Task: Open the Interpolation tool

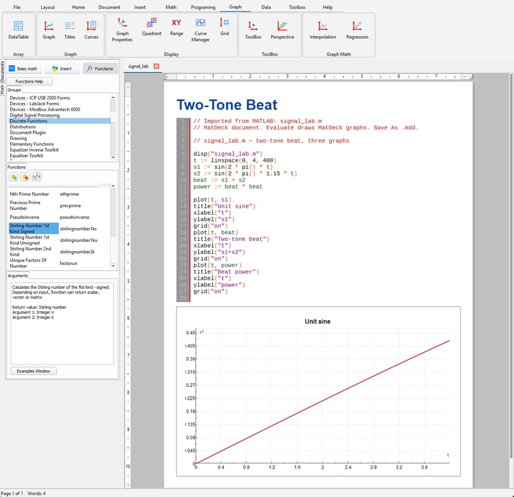Action: (x=323, y=30)
